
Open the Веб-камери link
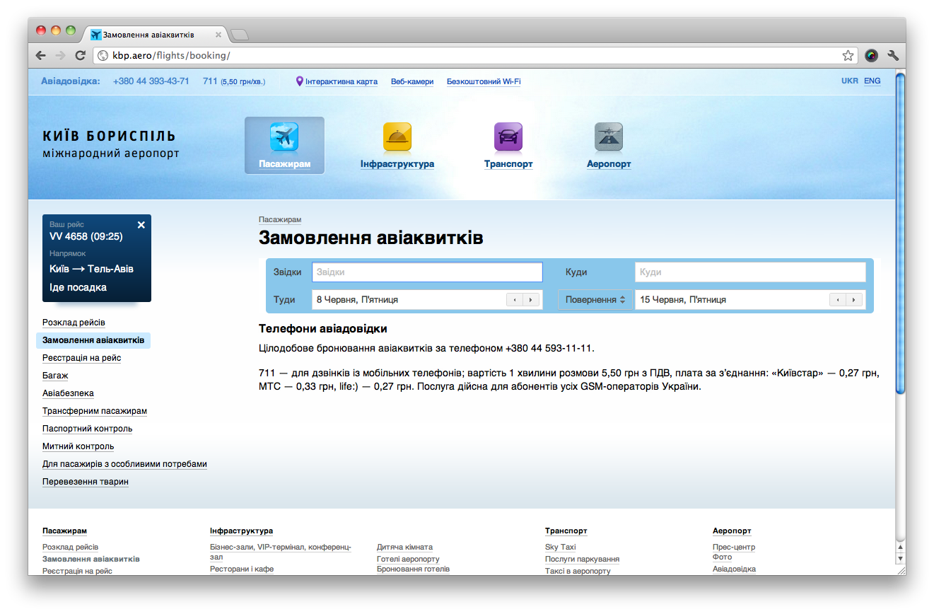pyautogui.click(x=412, y=81)
